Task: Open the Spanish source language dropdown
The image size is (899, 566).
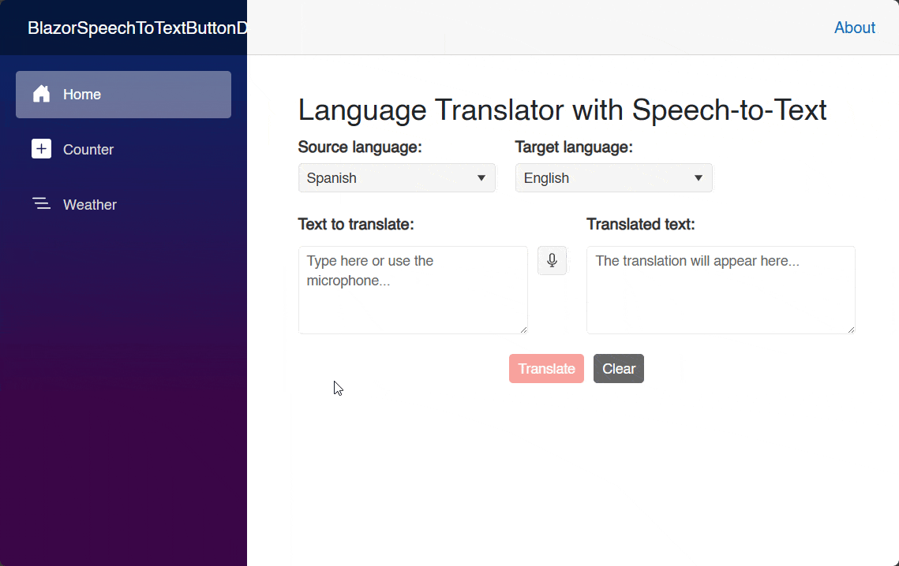Action: tap(396, 177)
